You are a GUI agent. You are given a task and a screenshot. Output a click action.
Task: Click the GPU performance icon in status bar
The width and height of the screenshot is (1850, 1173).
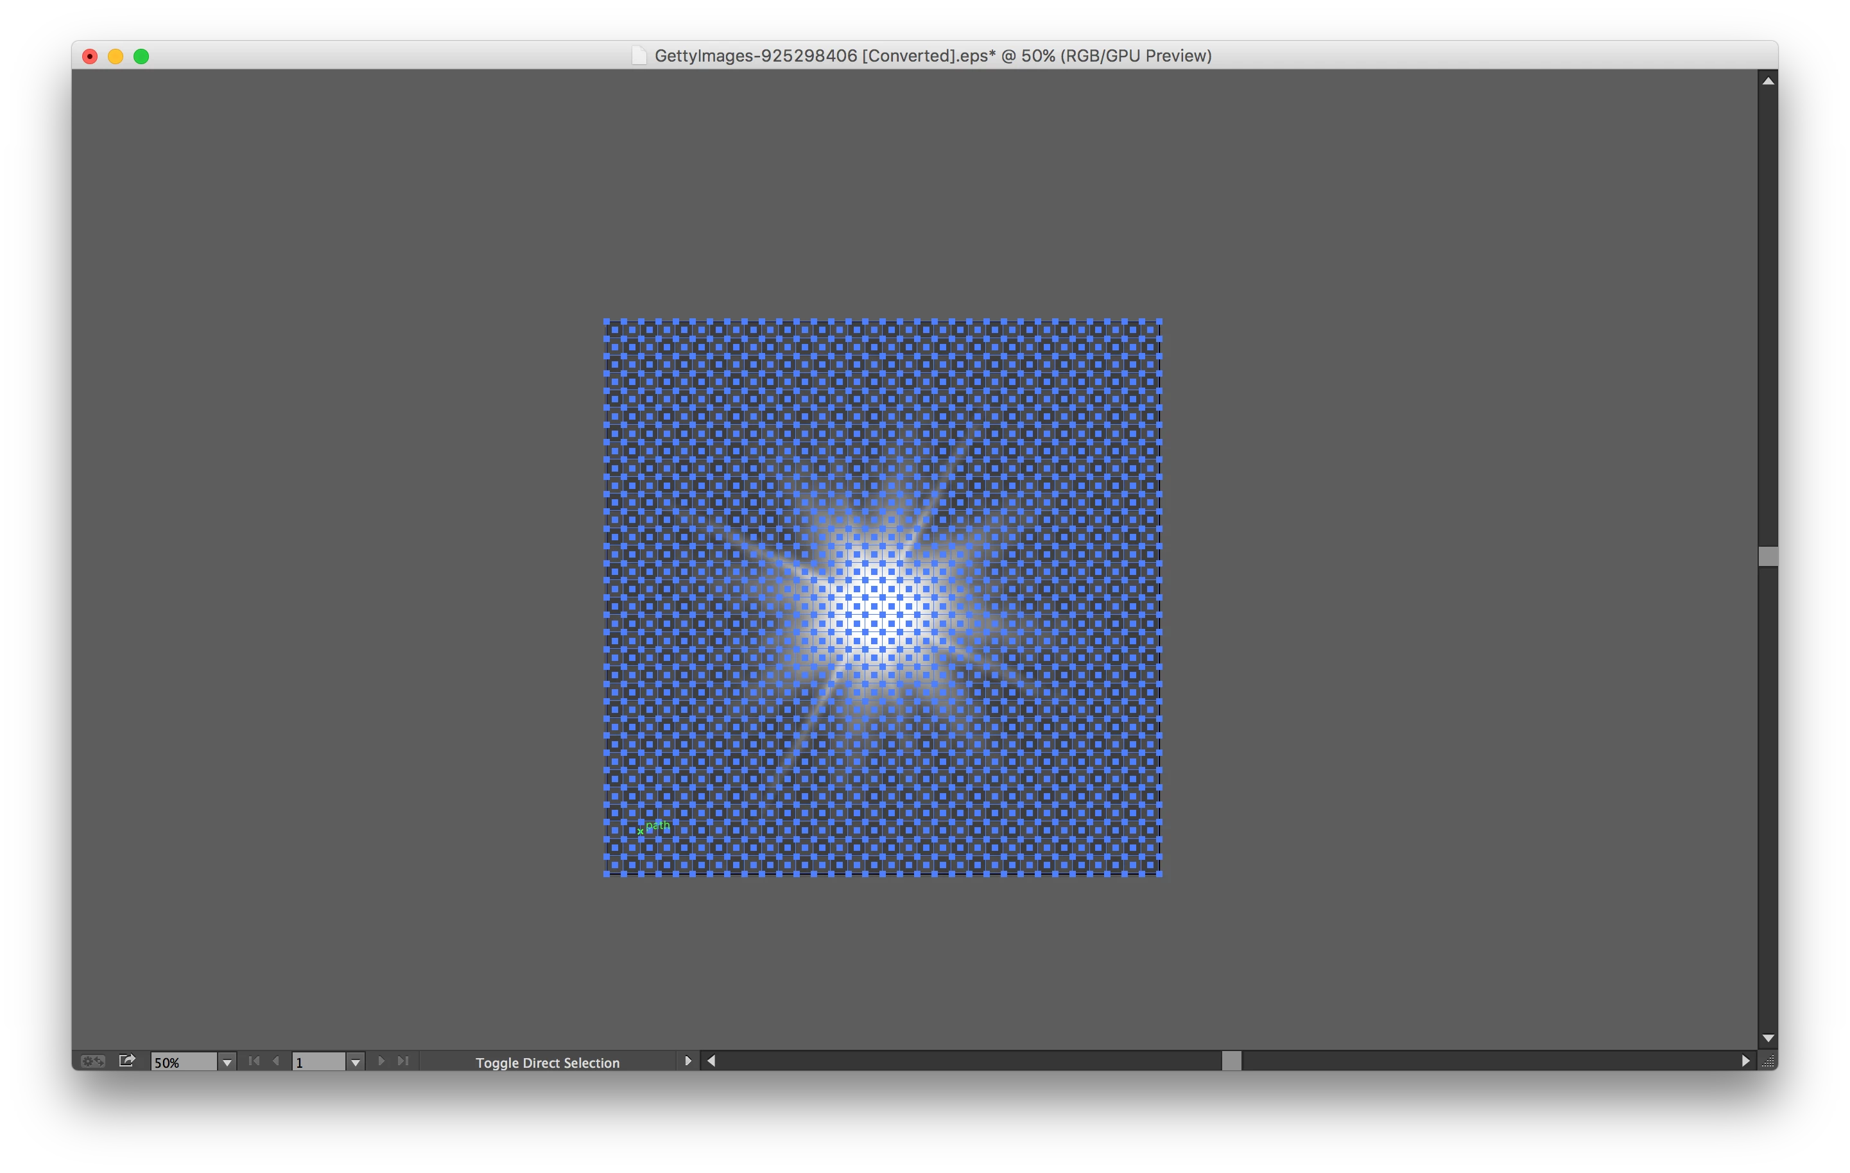[93, 1061]
